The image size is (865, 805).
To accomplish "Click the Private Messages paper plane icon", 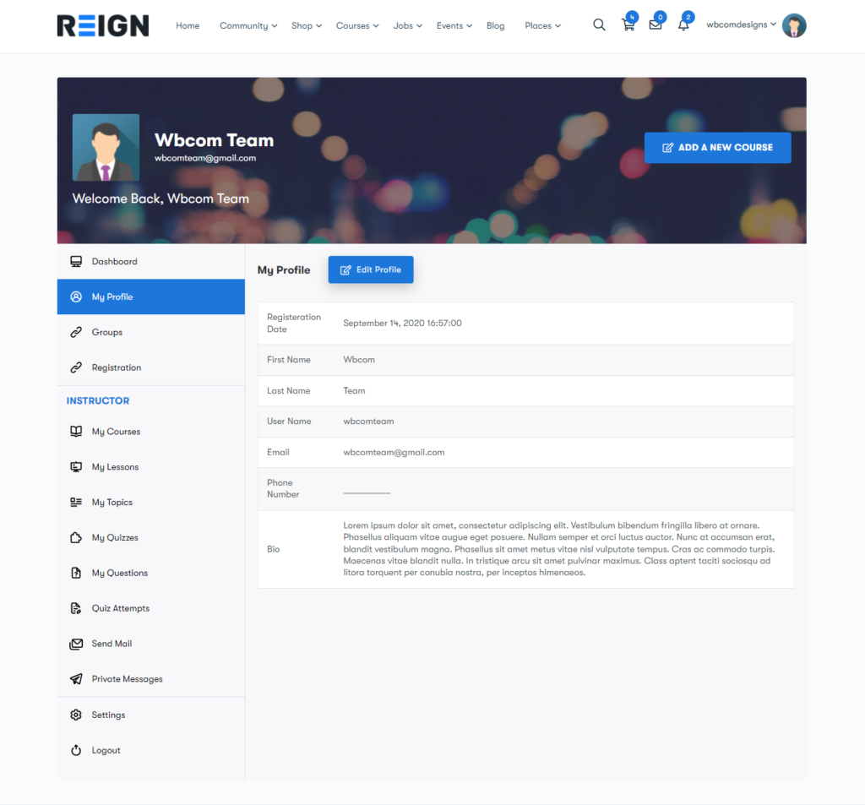I will (76, 679).
